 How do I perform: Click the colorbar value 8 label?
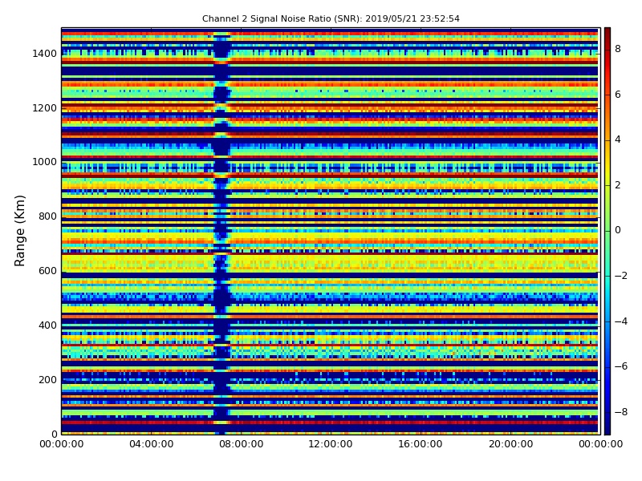pos(618,49)
